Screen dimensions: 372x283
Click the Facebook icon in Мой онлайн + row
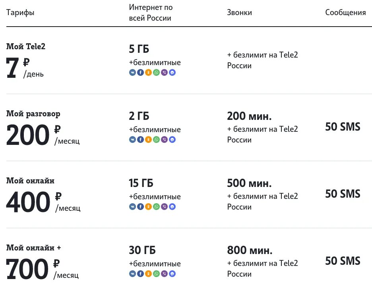[140, 274]
